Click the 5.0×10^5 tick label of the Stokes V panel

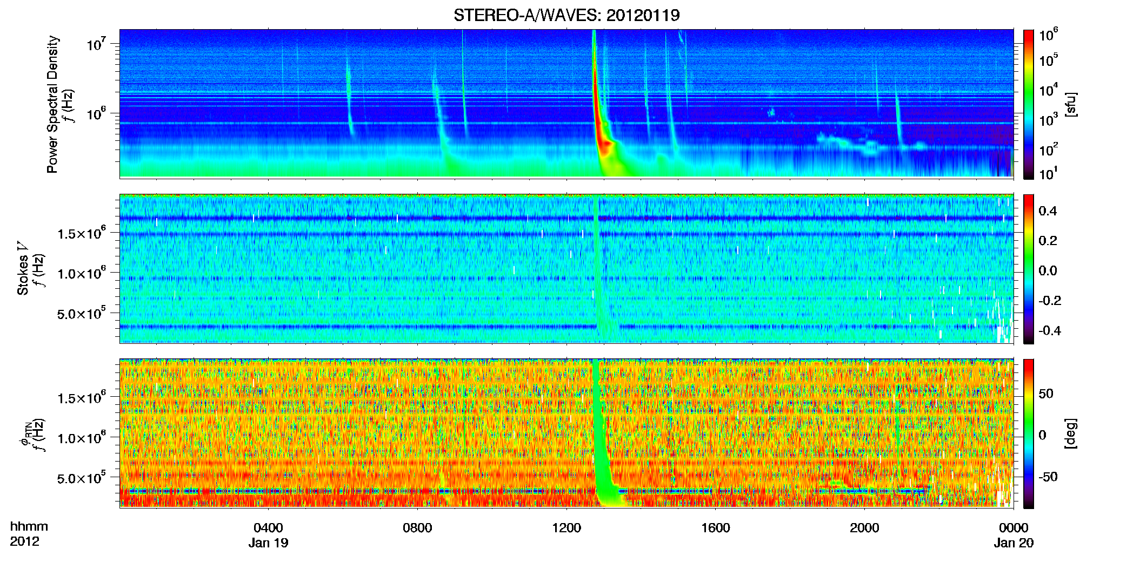pos(82,314)
